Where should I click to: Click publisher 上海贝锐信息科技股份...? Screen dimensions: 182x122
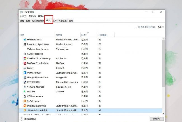[x=67, y=106]
